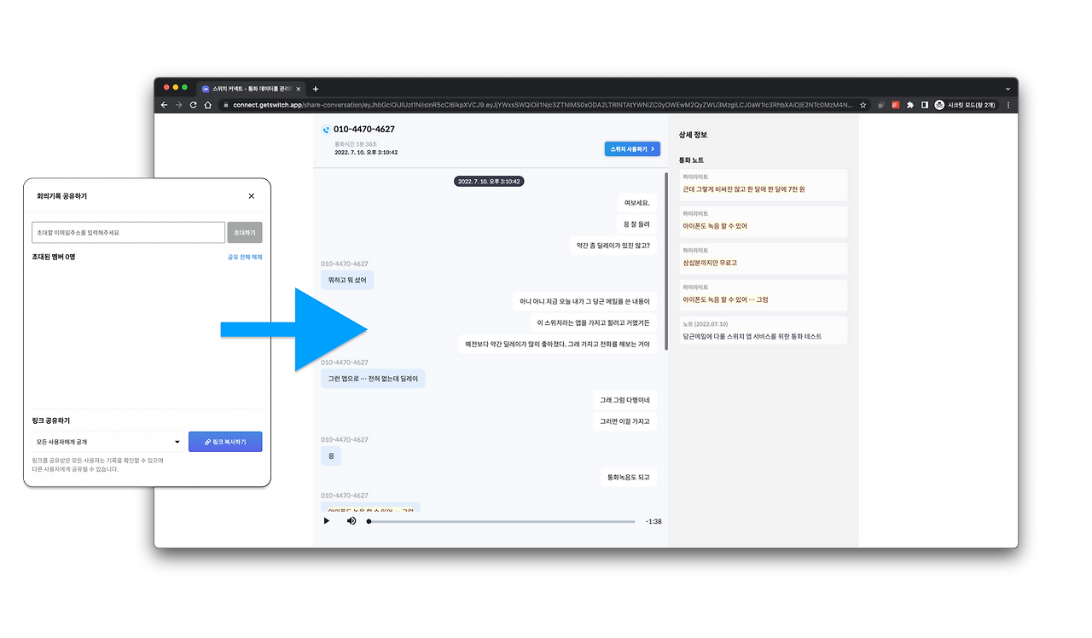Seek along the audio progress bar
The height and width of the screenshot is (638, 1092).
click(502, 521)
